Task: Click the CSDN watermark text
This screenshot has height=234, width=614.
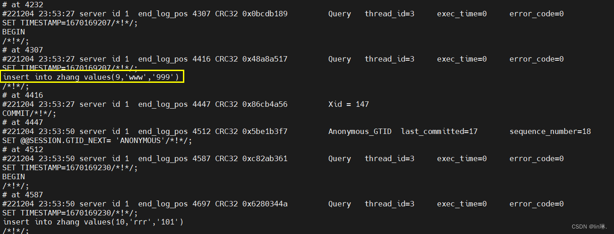Action: tap(589, 227)
